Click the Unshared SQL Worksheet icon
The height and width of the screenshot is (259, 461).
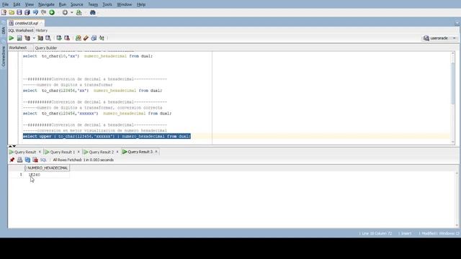[79, 38]
